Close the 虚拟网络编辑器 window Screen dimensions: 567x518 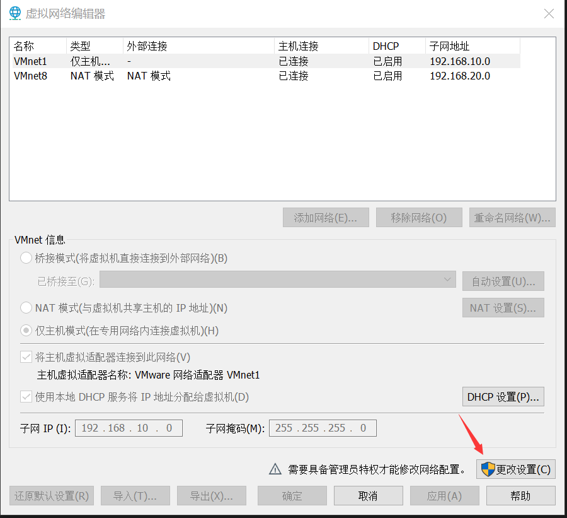click(549, 14)
